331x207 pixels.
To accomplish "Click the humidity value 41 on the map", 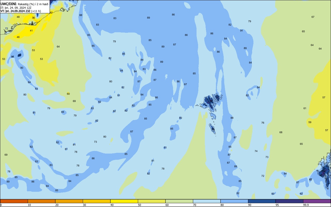I will pos(31,31).
